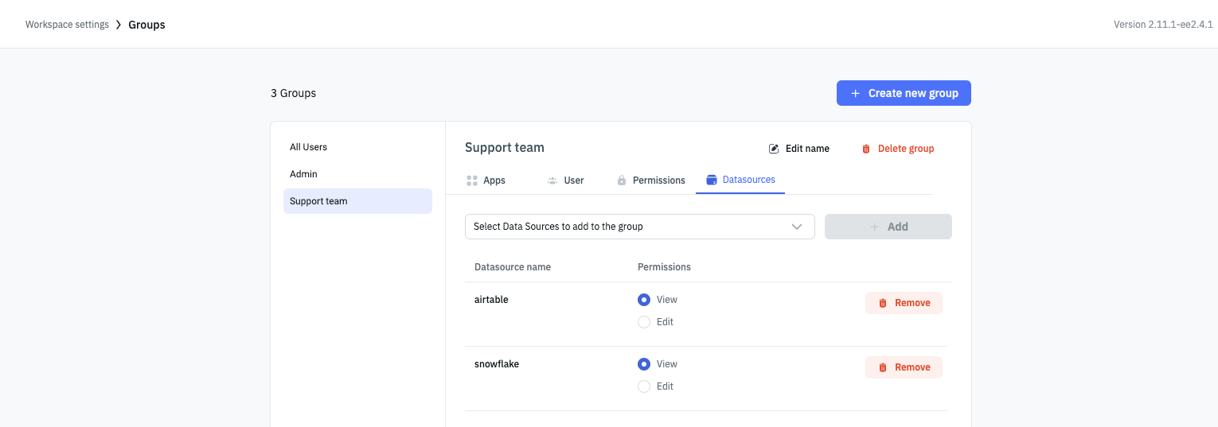1218x427 pixels.
Task: Go to Workspace settings breadcrumb
Action: pos(67,25)
